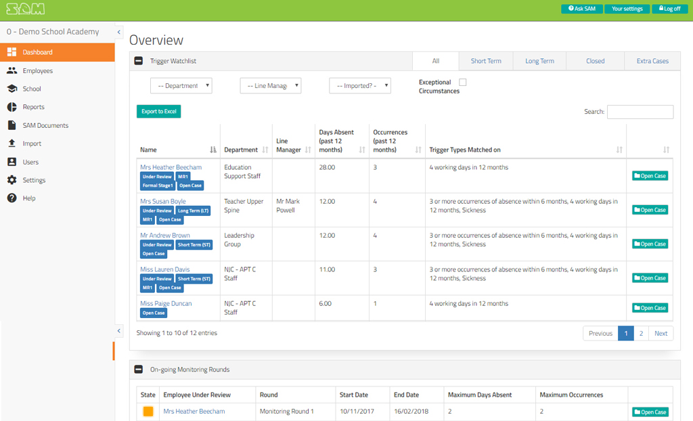
Task: Click the Ask SAM button
Action: click(x=582, y=9)
